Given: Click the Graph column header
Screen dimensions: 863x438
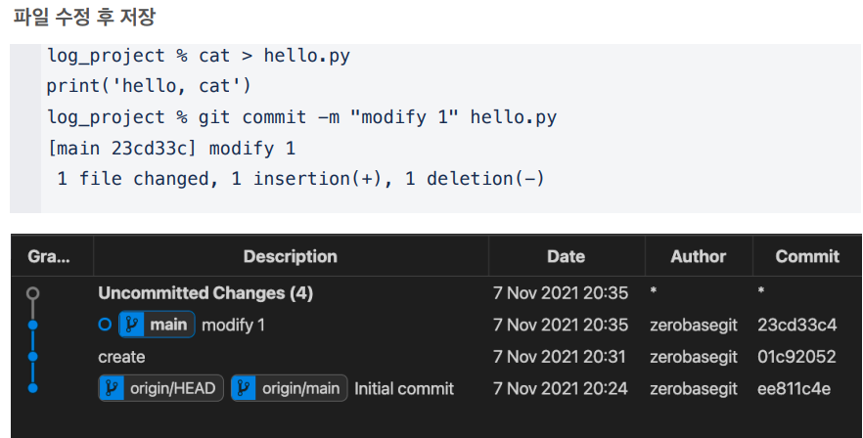Looking at the screenshot, I should tap(49, 256).
